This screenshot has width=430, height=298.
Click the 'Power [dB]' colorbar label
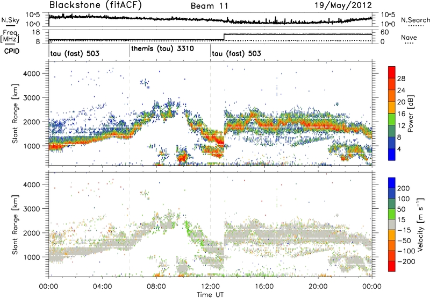click(410, 113)
